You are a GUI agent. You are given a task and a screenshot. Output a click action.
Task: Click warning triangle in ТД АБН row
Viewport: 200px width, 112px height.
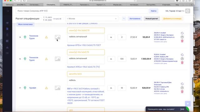coord(46,88)
